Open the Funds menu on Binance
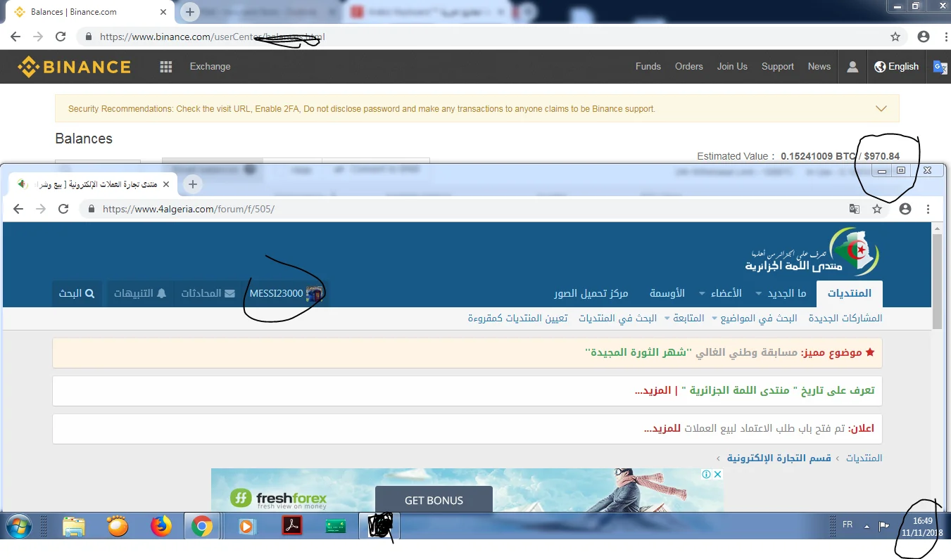951x559 pixels. click(648, 67)
